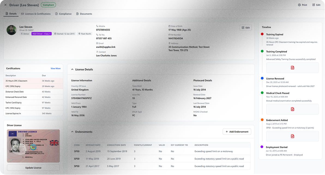Click the red Training Expired timeline dot

pyautogui.click(x=262, y=34)
